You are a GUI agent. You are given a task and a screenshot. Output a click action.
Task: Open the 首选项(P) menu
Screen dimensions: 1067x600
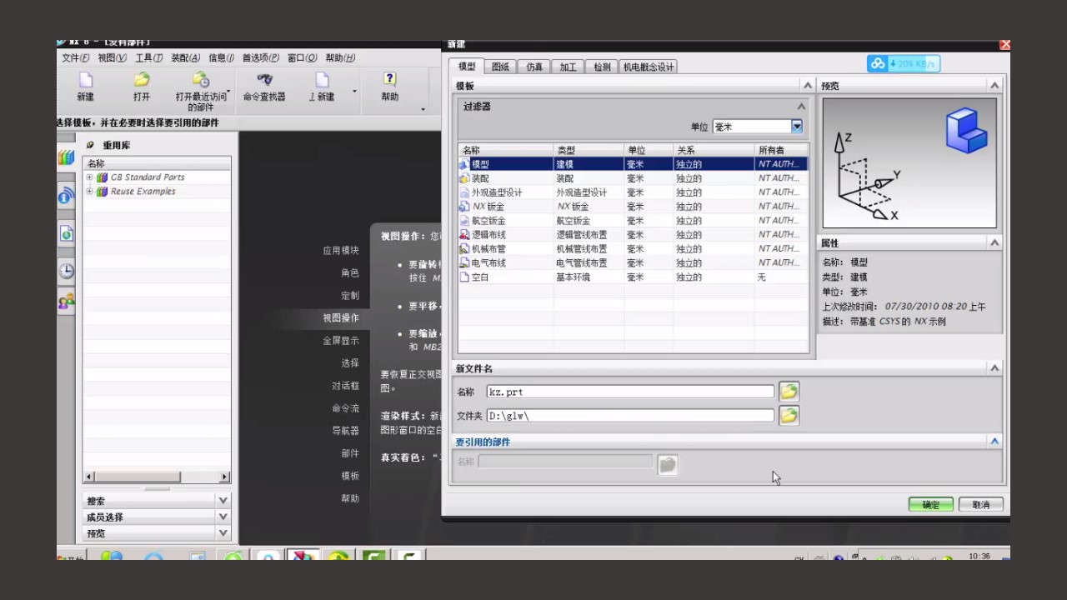[x=261, y=57]
